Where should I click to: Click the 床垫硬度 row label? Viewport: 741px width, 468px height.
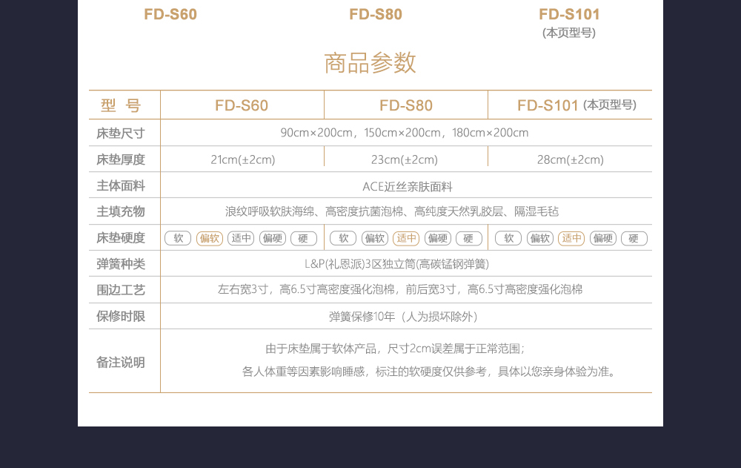tap(121, 238)
